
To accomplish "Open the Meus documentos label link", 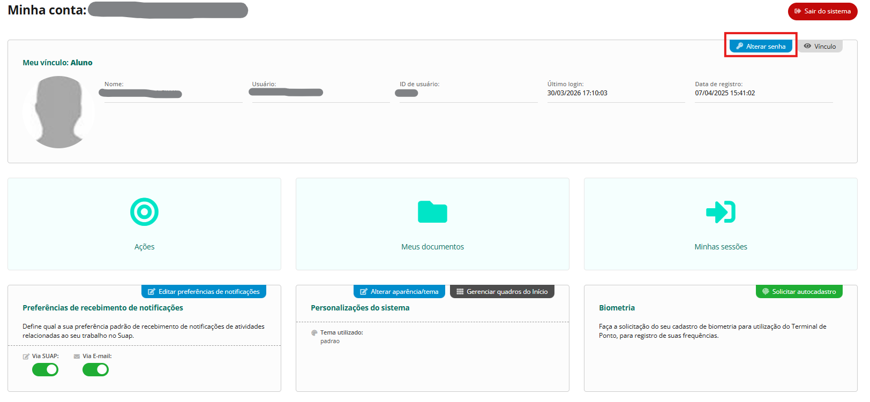I will pyautogui.click(x=432, y=247).
